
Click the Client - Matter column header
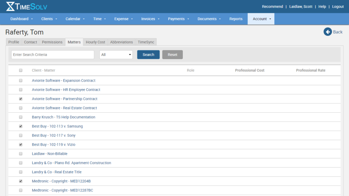point(43,70)
